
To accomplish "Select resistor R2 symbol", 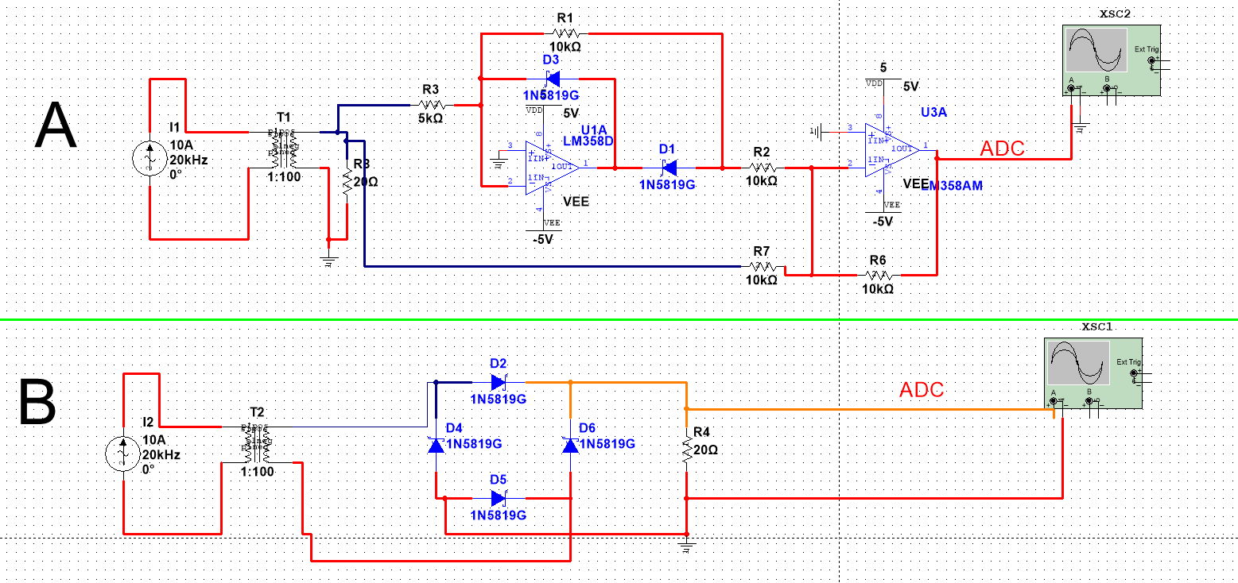I will click(x=762, y=168).
